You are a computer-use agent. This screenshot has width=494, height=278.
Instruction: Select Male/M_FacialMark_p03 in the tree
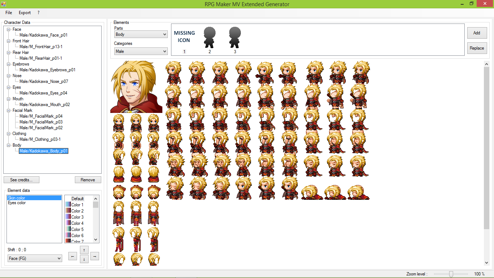[x=41, y=122]
